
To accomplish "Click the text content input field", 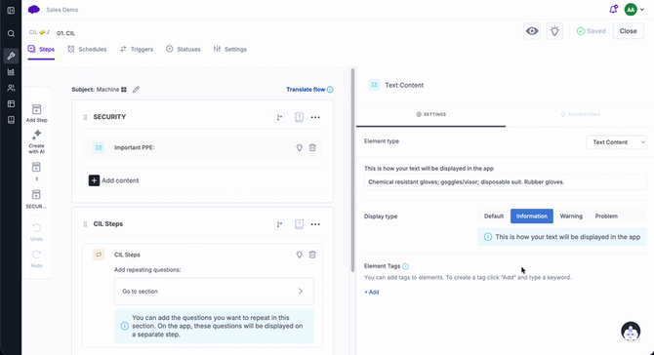I will 505,182.
